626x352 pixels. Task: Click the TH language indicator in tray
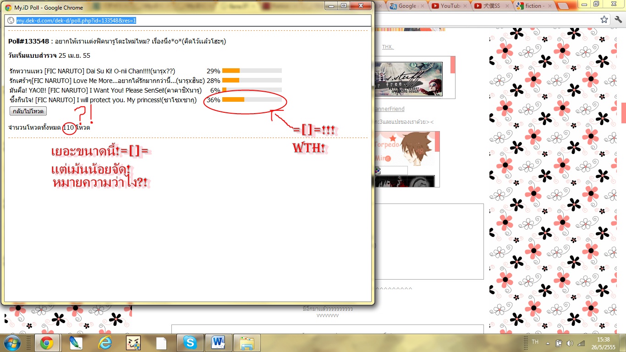coord(535,342)
